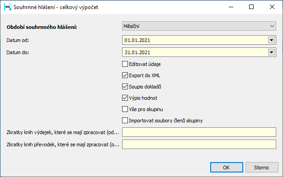Minimize the Souhrnné hlášení window
Viewport: 283px width, 177px height.
[231, 7]
